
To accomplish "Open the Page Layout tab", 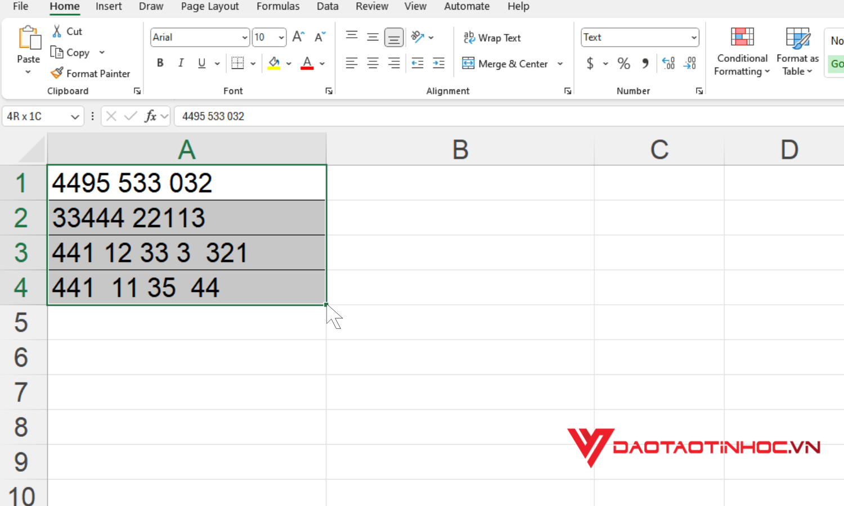I will [210, 6].
